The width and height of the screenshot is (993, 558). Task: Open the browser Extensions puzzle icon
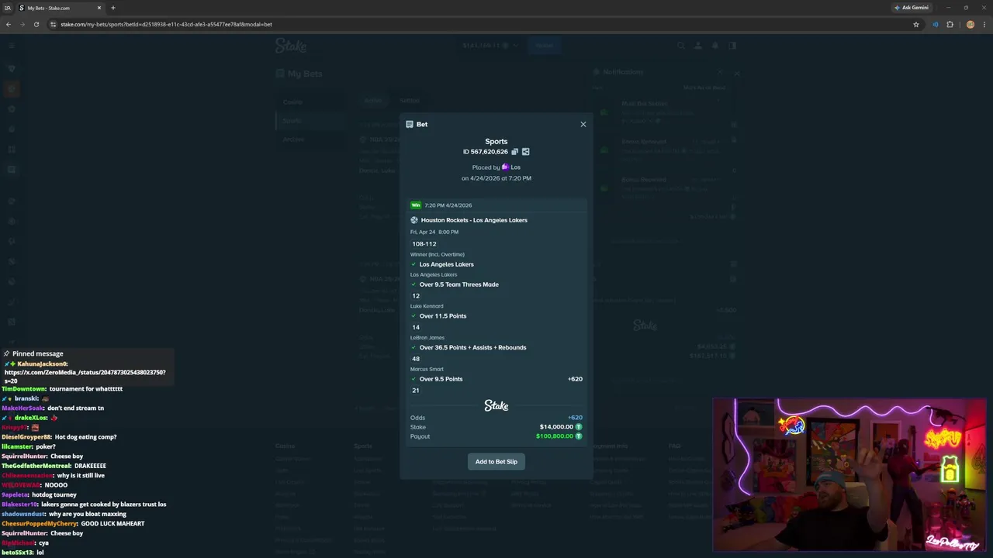pyautogui.click(x=950, y=24)
